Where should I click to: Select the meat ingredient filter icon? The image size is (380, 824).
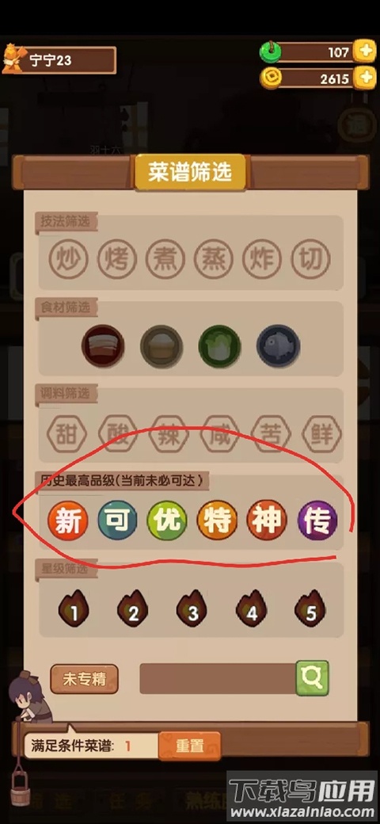103,345
